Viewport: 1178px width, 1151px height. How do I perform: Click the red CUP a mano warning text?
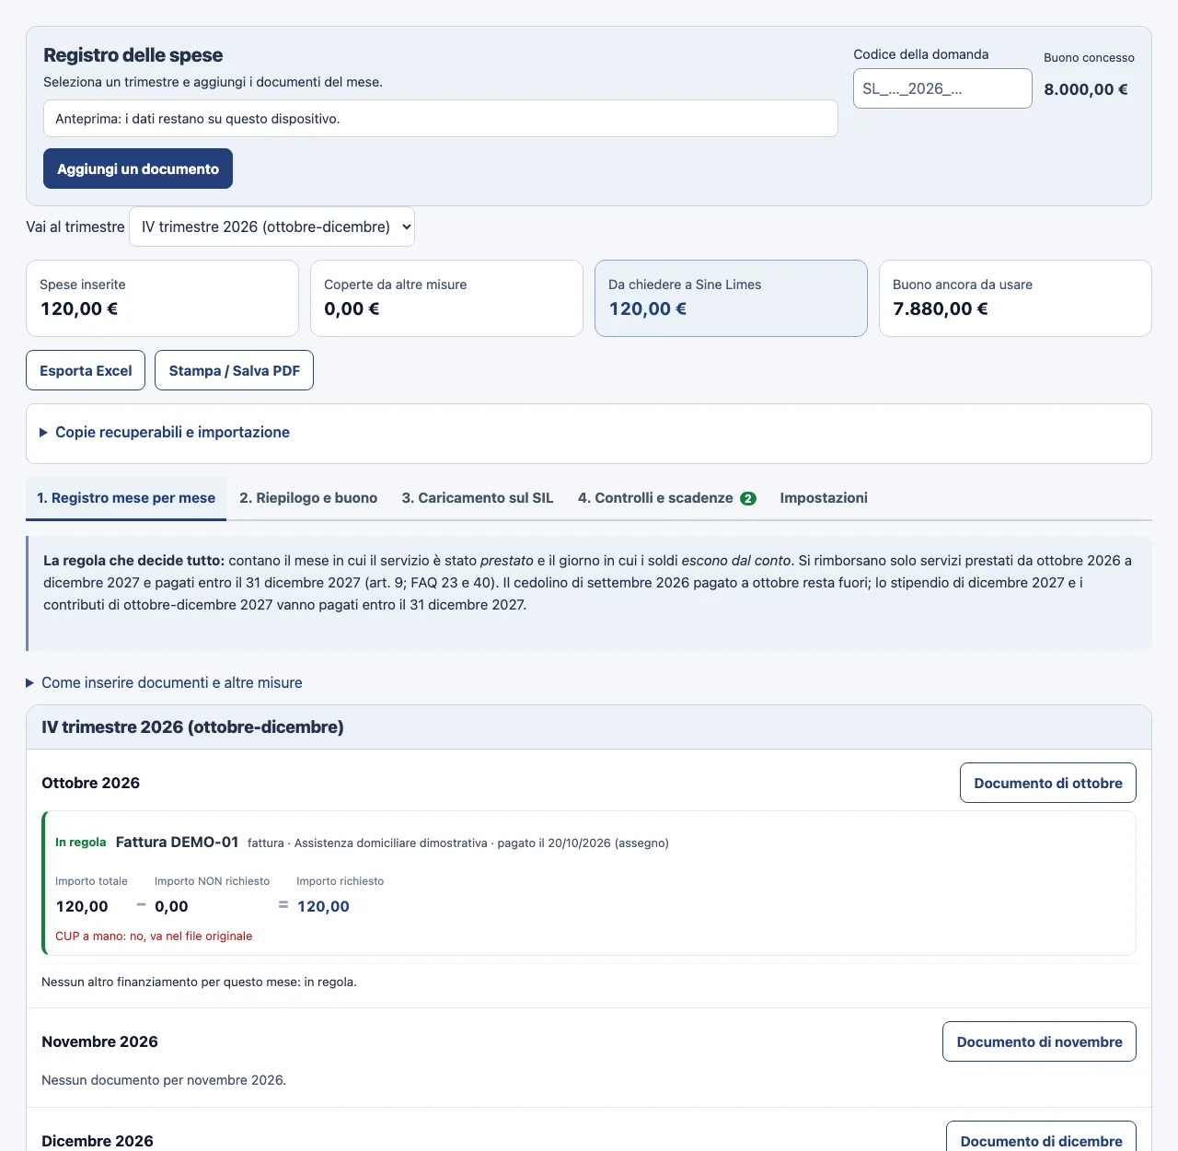click(x=154, y=936)
